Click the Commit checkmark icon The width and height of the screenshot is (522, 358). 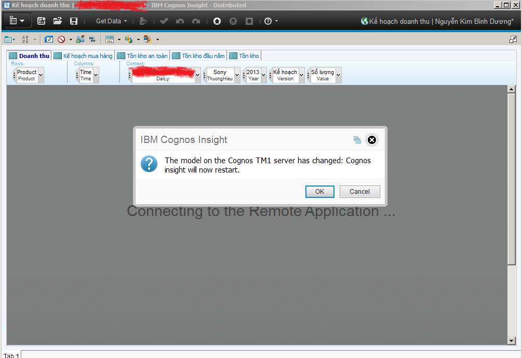click(164, 21)
